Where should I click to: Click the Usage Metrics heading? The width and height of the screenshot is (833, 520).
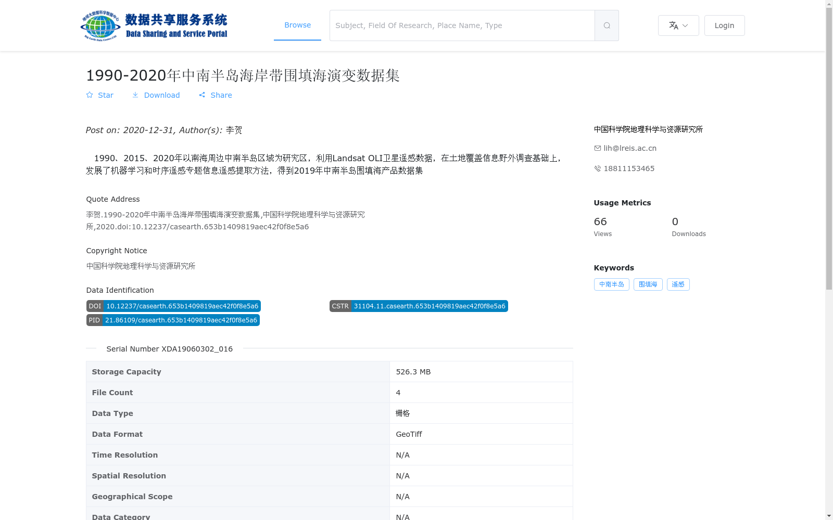point(622,203)
